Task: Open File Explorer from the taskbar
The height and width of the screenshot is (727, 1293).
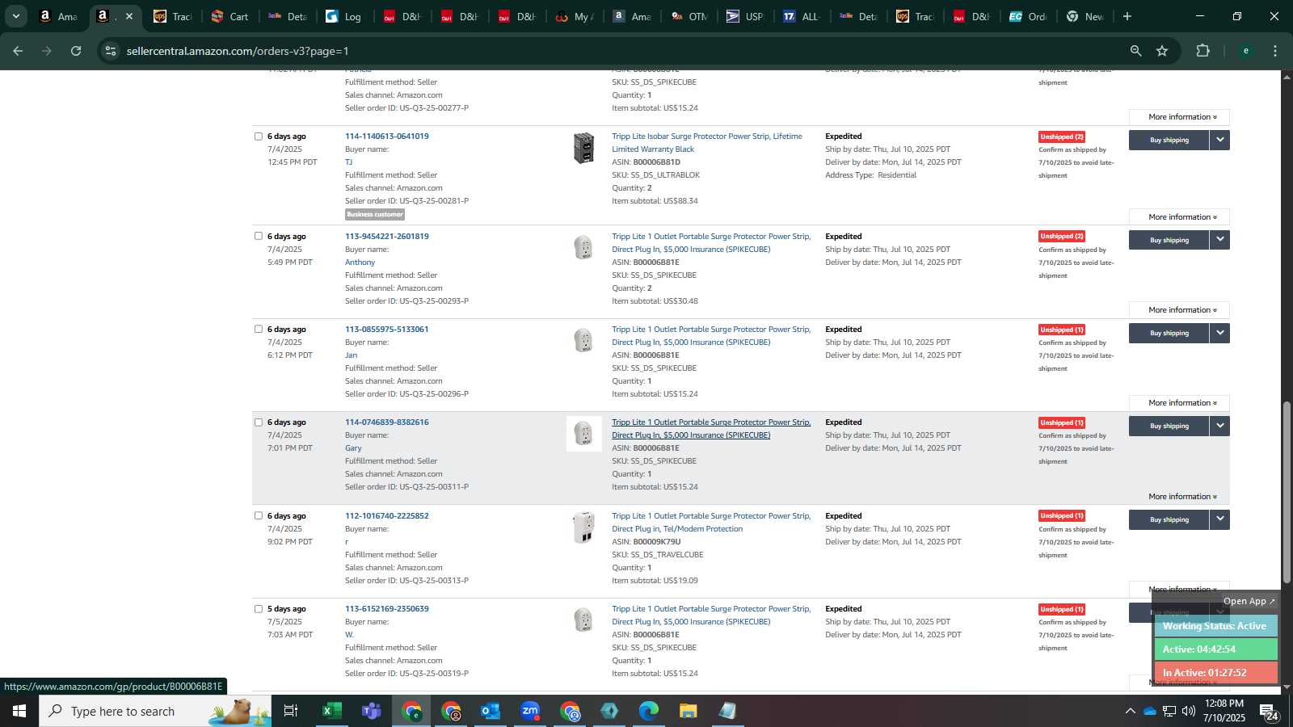Action: (x=689, y=711)
